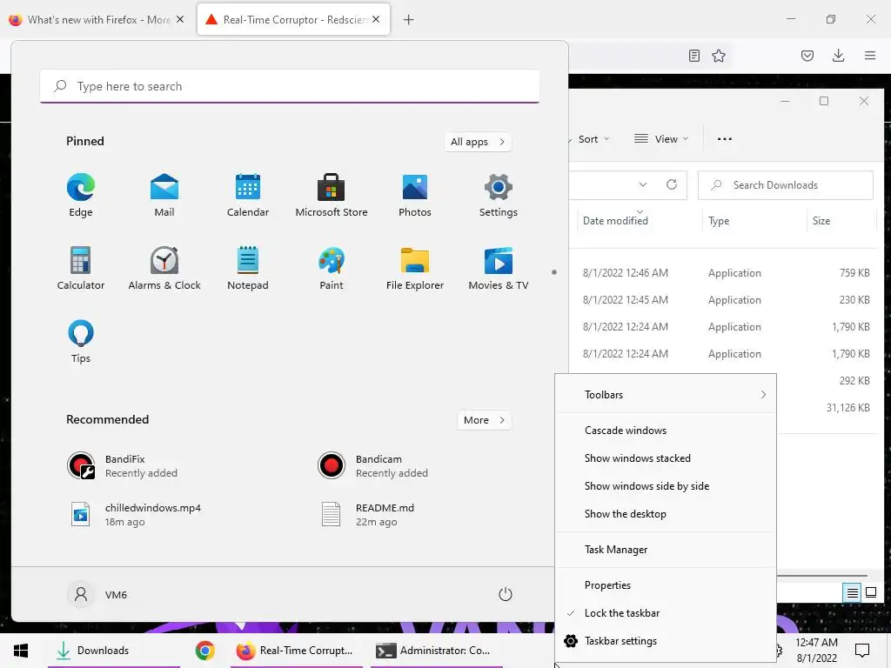The width and height of the screenshot is (891, 668).
Task: Open Firefox downloads panel
Action: coord(838,56)
